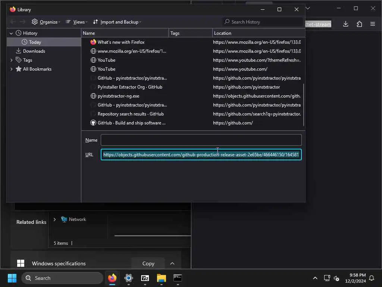Open the terminal from the taskbar

point(178,278)
